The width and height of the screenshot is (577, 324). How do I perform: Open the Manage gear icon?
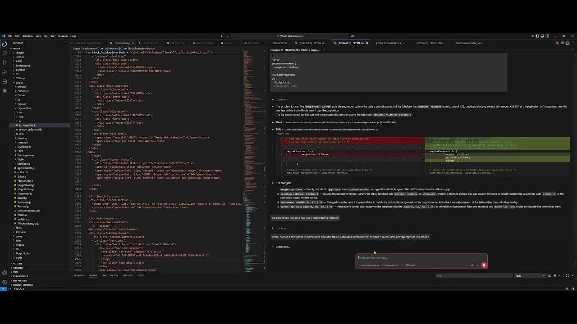point(5,281)
